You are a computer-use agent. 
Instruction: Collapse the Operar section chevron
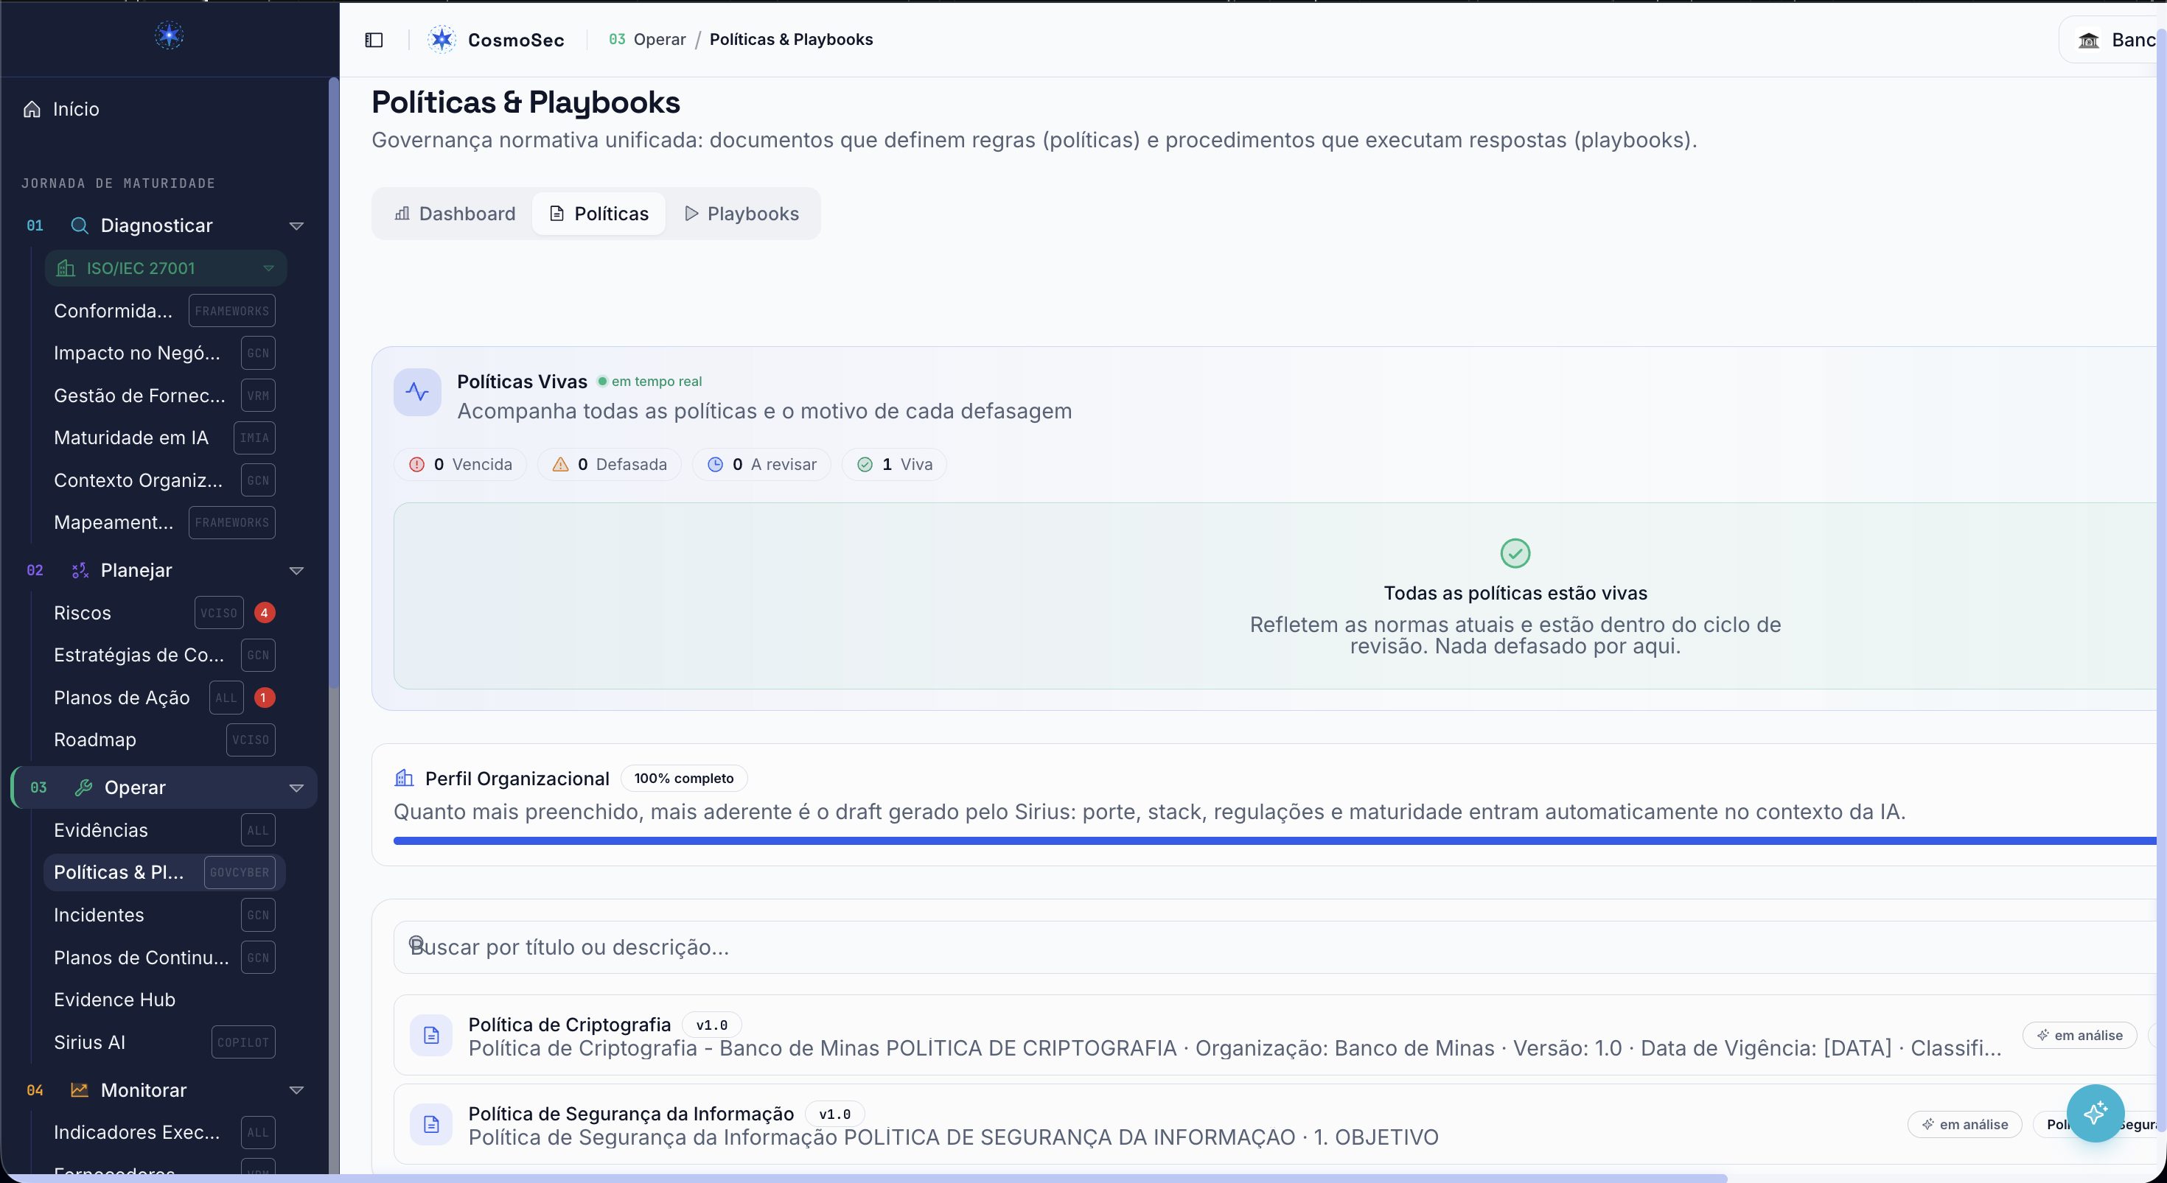[296, 788]
